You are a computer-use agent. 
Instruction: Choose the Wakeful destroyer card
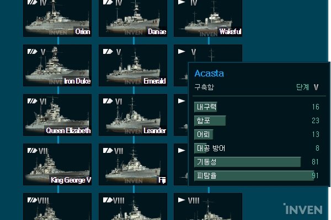[x=208, y=18]
